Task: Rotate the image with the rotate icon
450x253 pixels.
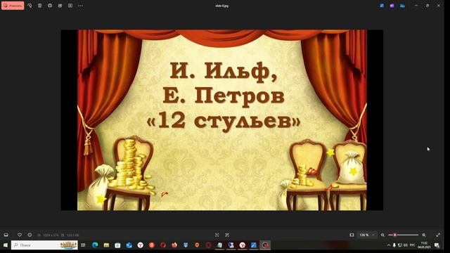Action: 30,6
